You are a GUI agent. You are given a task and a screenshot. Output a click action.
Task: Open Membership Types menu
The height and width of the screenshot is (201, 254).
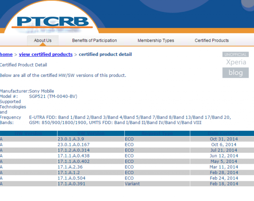[156, 40]
